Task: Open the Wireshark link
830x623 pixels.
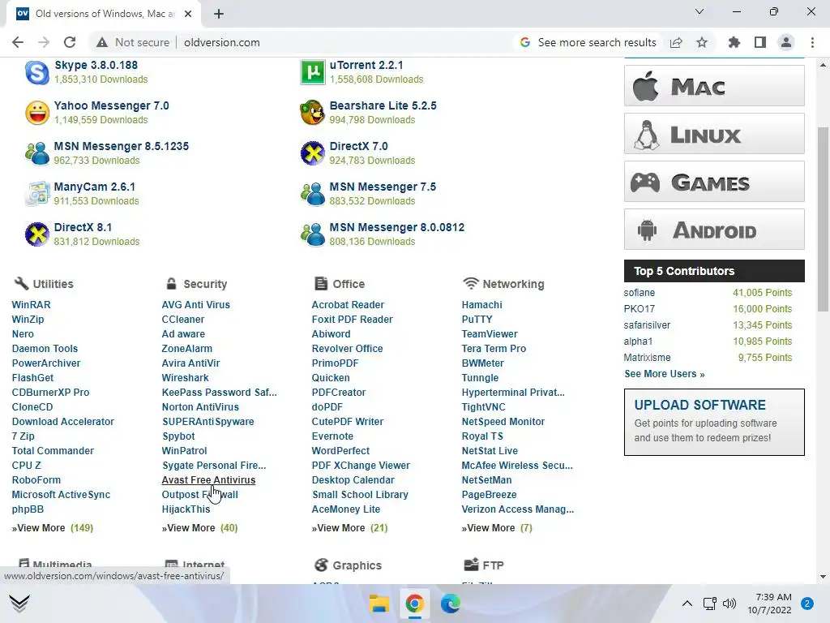Action: pos(186,378)
